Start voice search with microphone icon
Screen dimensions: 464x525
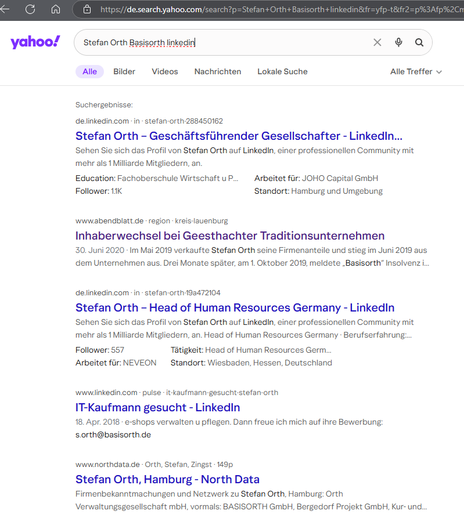pyautogui.click(x=398, y=42)
